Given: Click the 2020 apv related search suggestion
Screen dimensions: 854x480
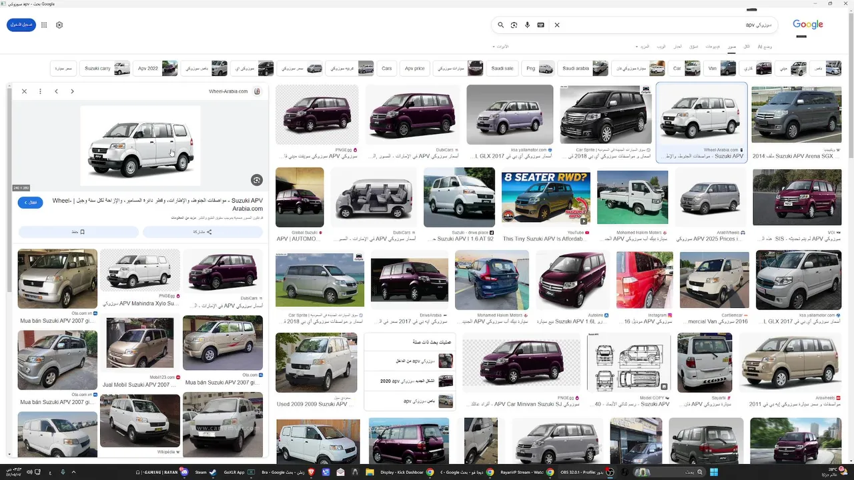Looking at the screenshot, I should (x=410, y=381).
